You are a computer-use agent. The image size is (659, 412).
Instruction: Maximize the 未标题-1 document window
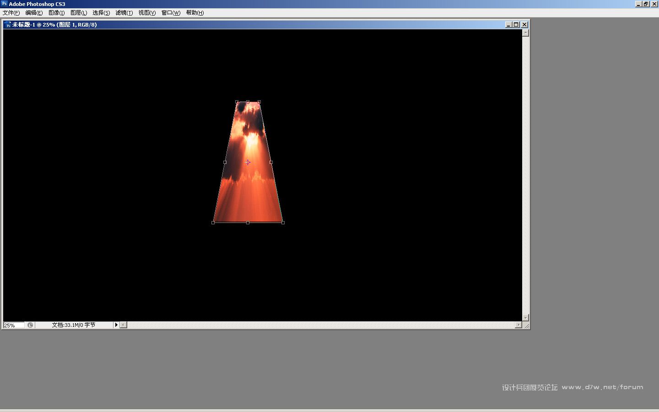coord(516,25)
